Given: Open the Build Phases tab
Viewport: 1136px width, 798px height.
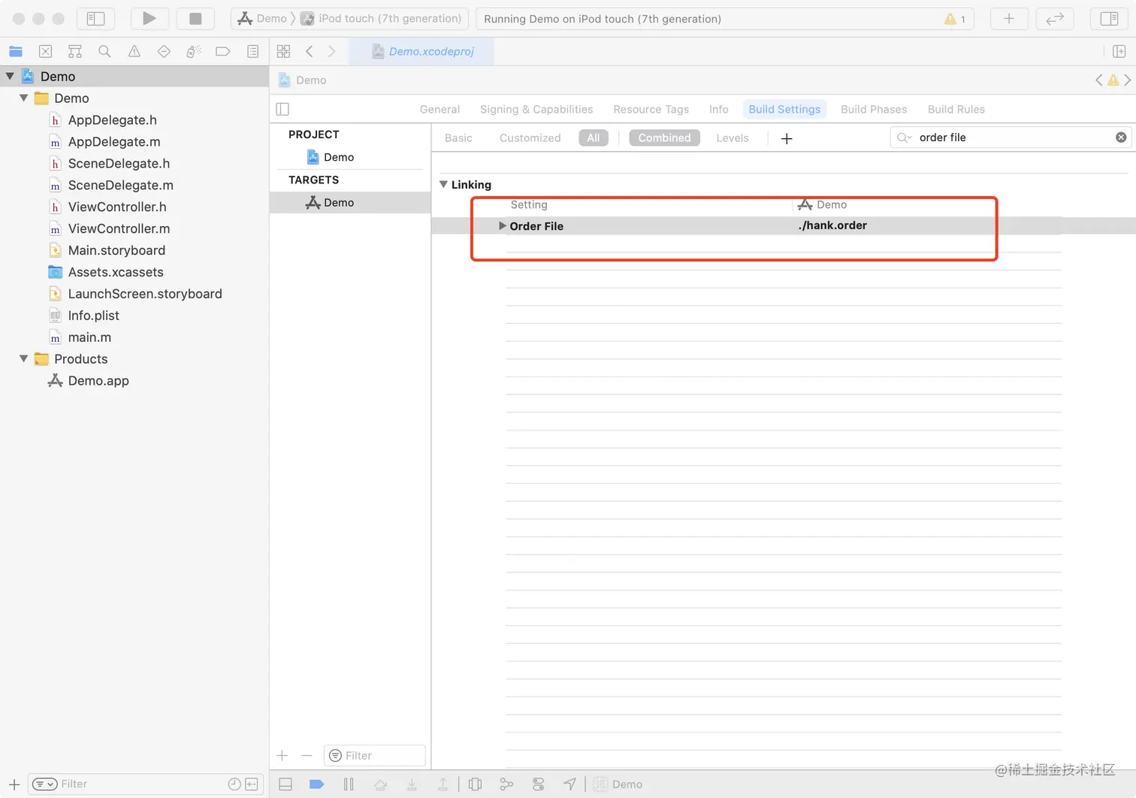Looking at the screenshot, I should pos(874,109).
